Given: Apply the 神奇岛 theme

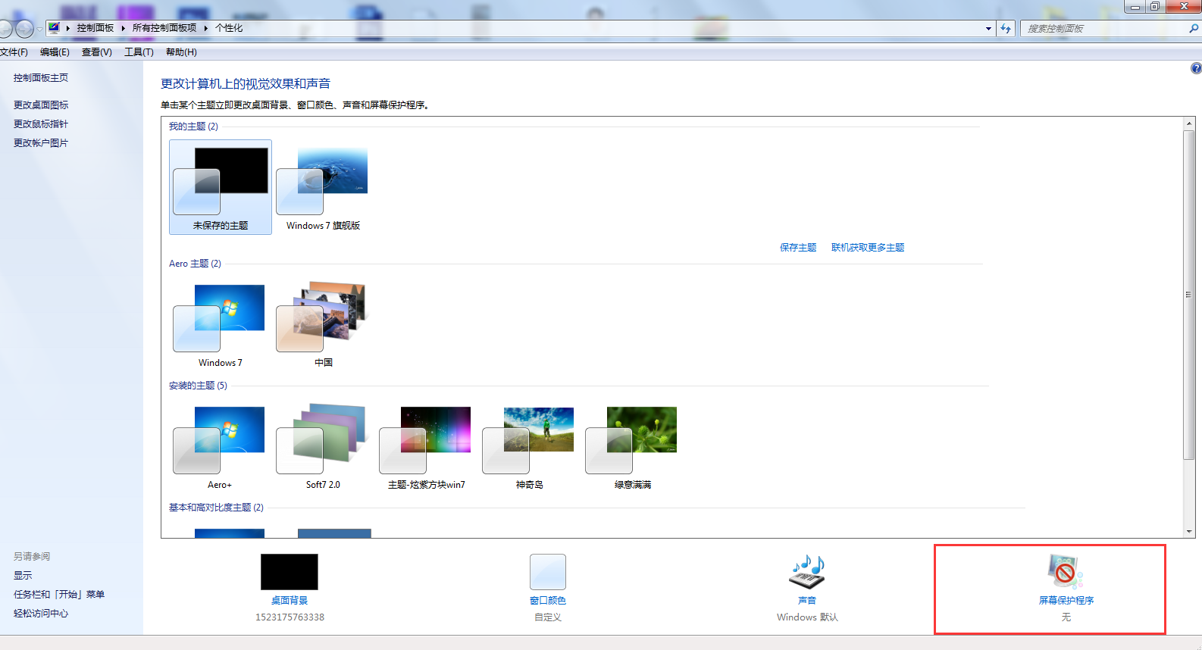Looking at the screenshot, I should click(x=530, y=446).
